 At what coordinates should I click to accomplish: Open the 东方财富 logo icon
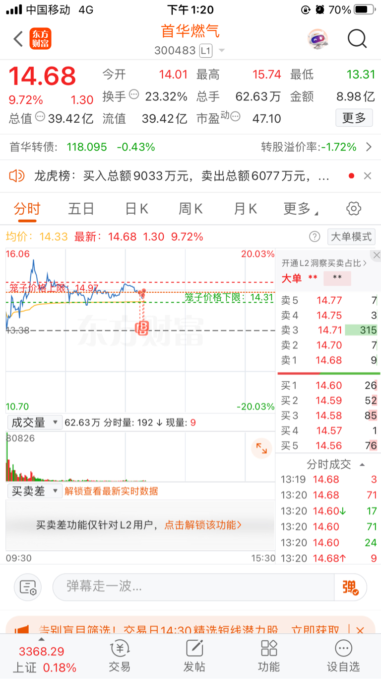(x=41, y=39)
